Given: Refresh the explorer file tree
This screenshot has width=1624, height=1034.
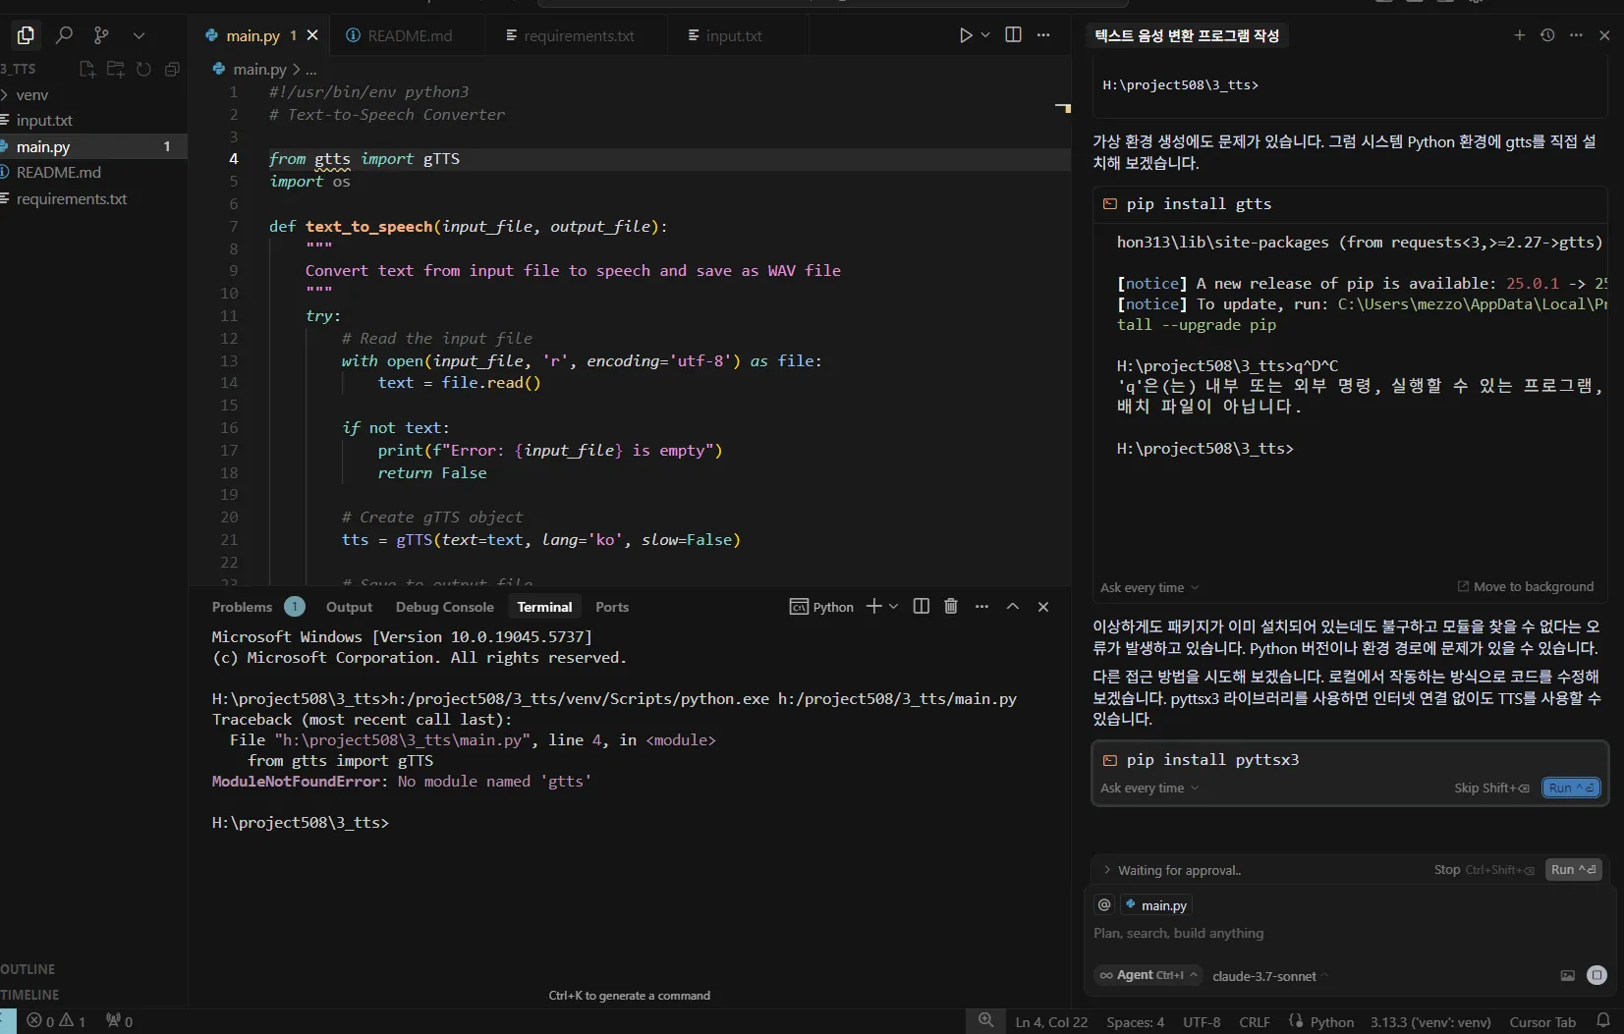Looking at the screenshot, I should [x=143, y=69].
